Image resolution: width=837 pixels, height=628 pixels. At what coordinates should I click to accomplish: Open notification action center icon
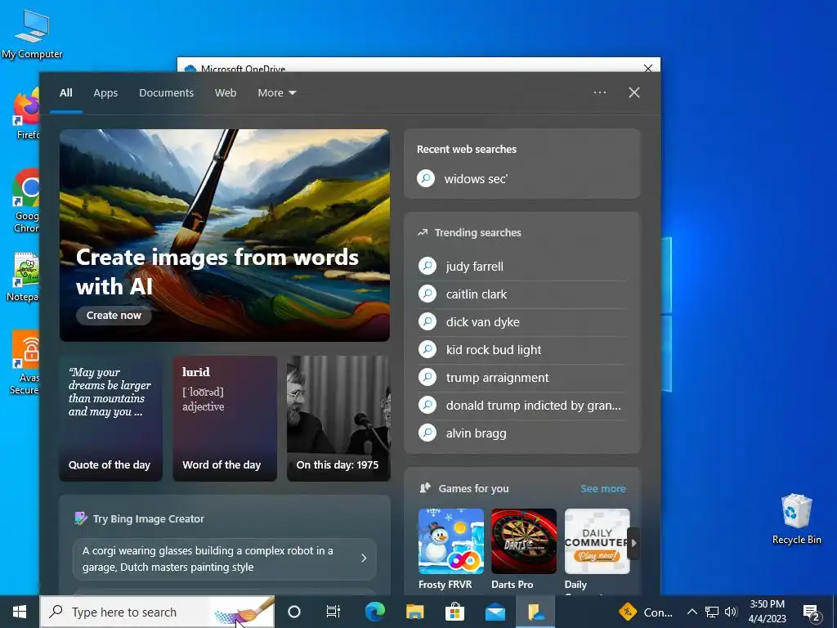[812, 612]
